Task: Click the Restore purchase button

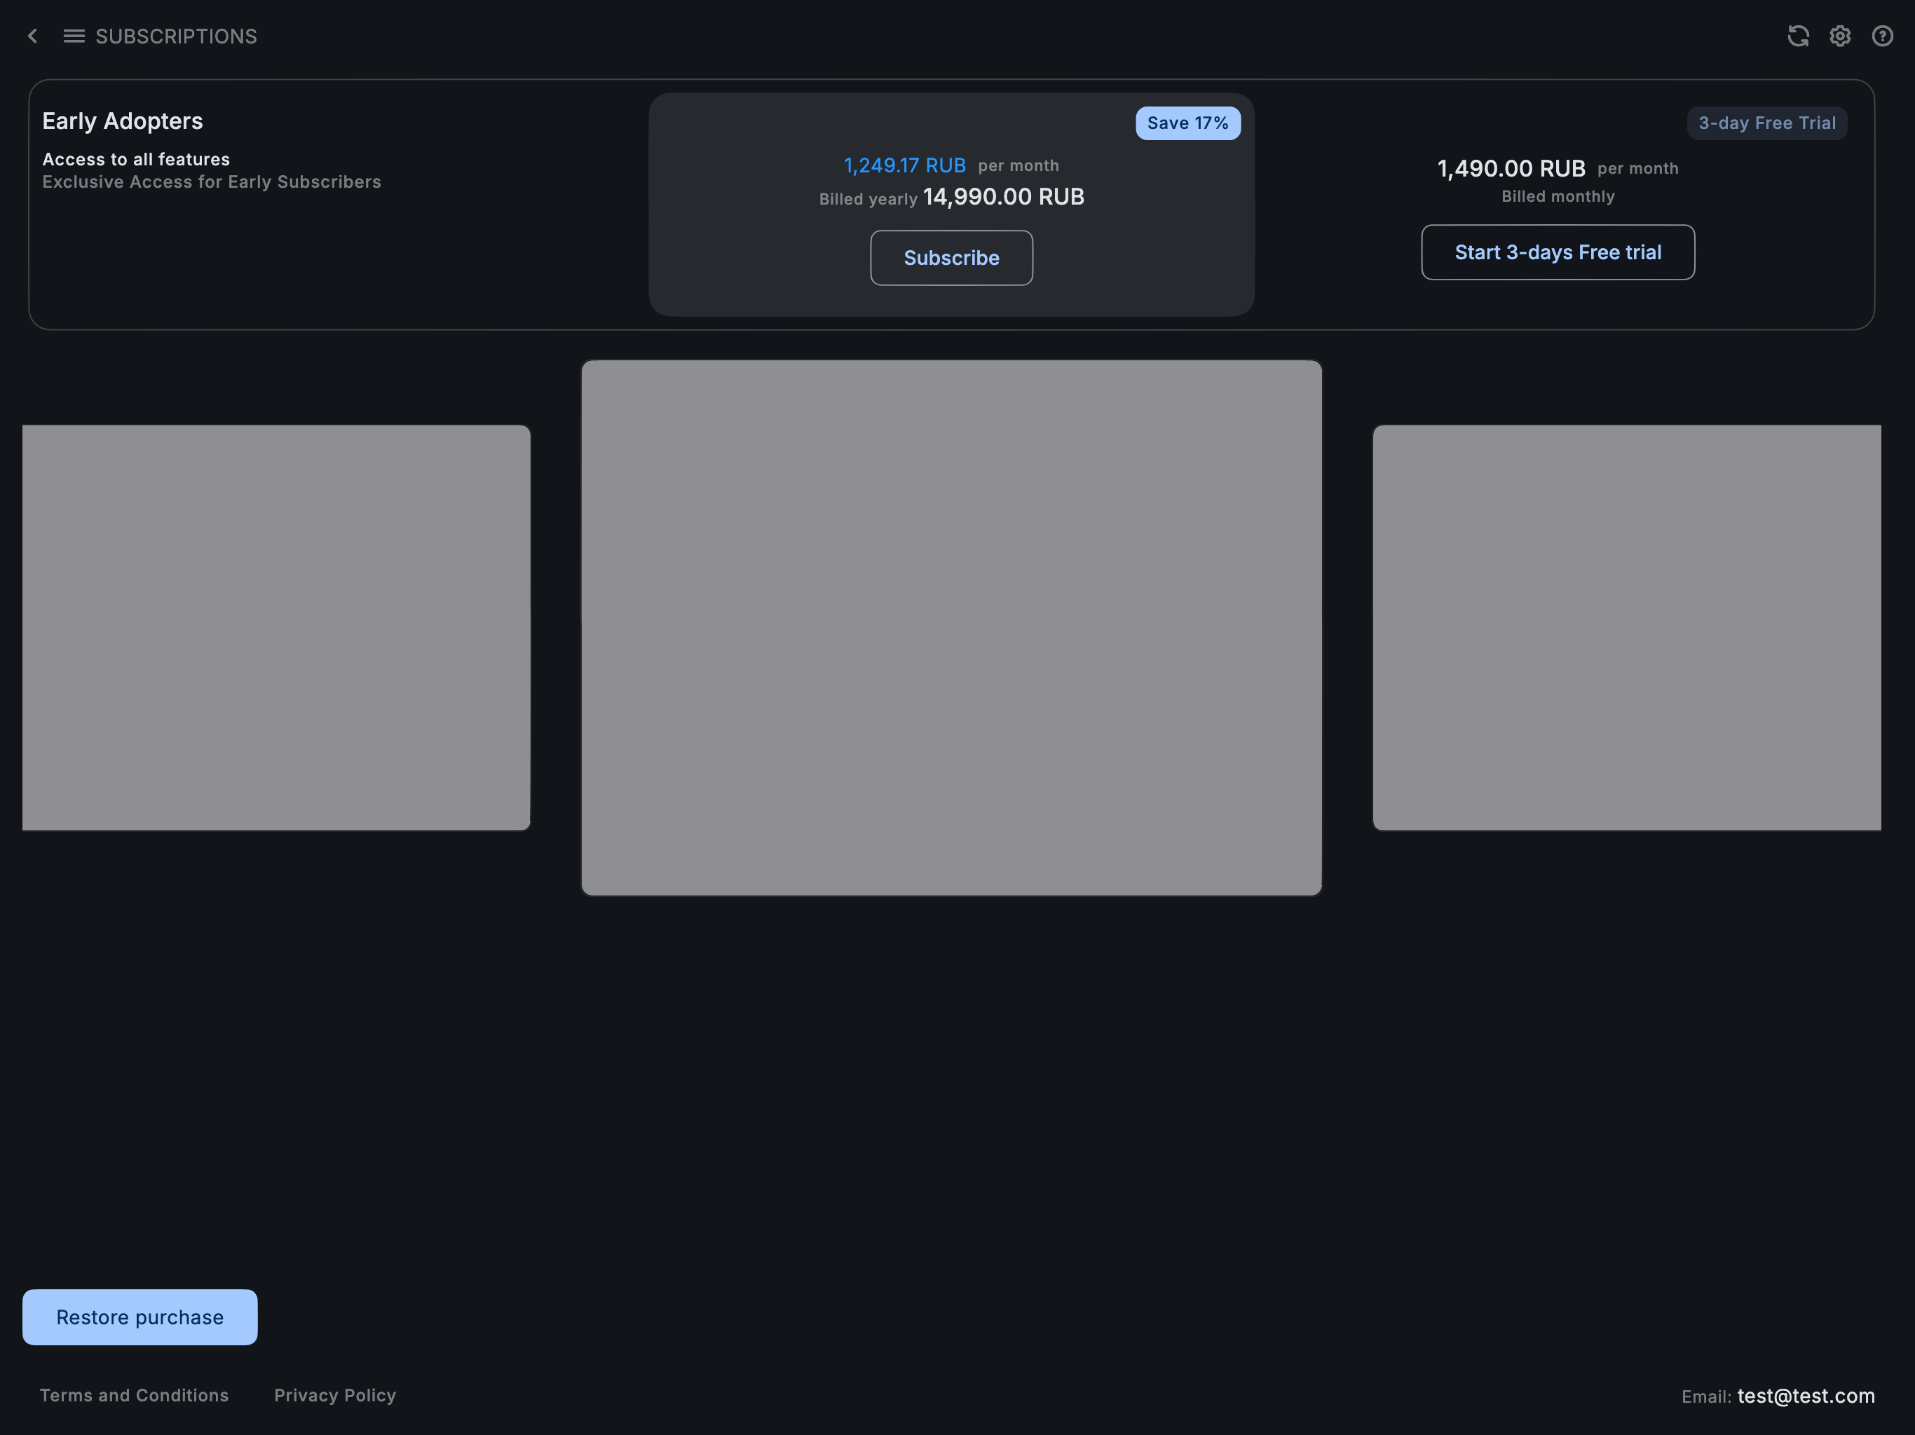Action: pyautogui.click(x=139, y=1317)
